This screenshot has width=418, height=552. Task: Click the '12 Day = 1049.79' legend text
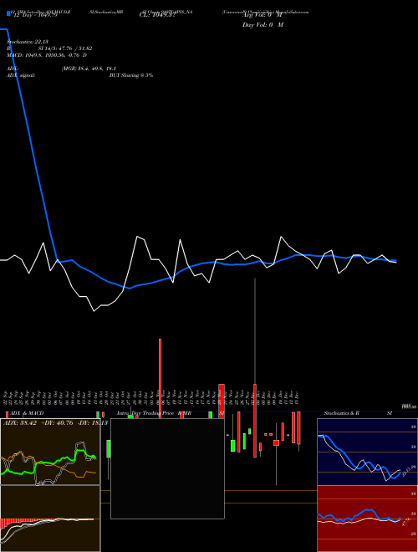pyautogui.click(x=35, y=15)
